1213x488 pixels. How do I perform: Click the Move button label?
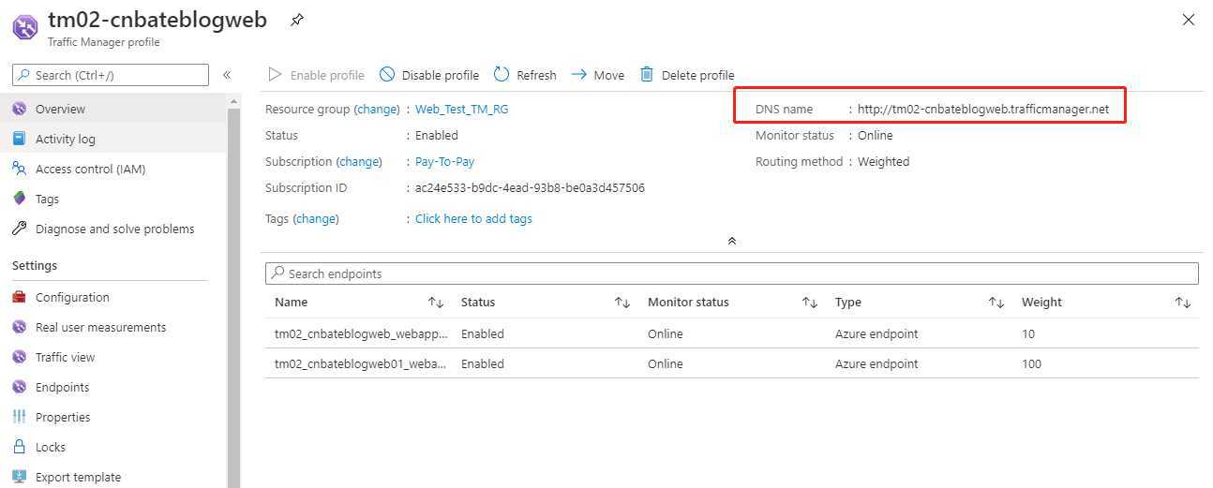point(609,75)
